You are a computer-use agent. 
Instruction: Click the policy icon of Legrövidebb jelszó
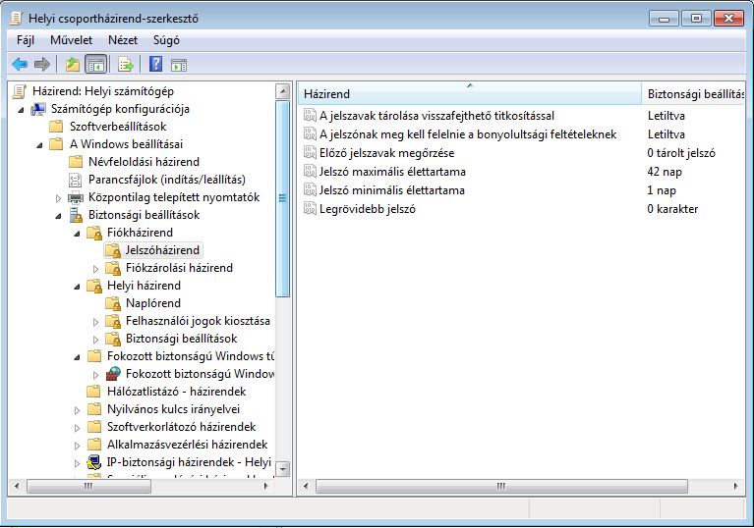310,209
